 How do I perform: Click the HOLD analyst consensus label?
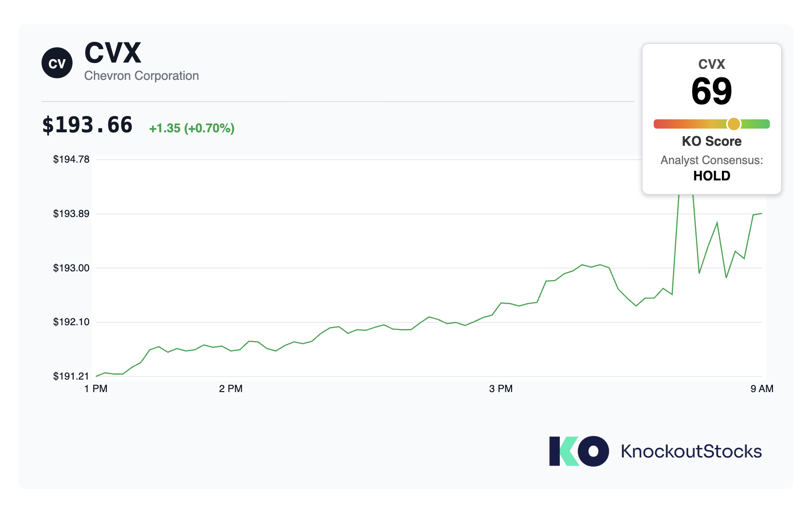click(711, 176)
